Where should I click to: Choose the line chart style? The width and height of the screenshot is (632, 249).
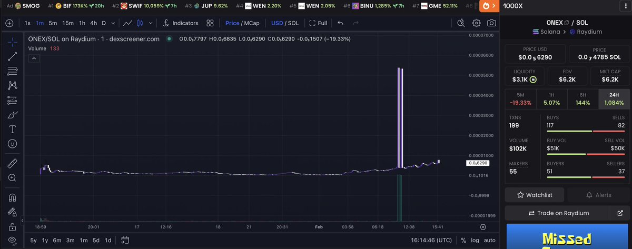(127, 23)
